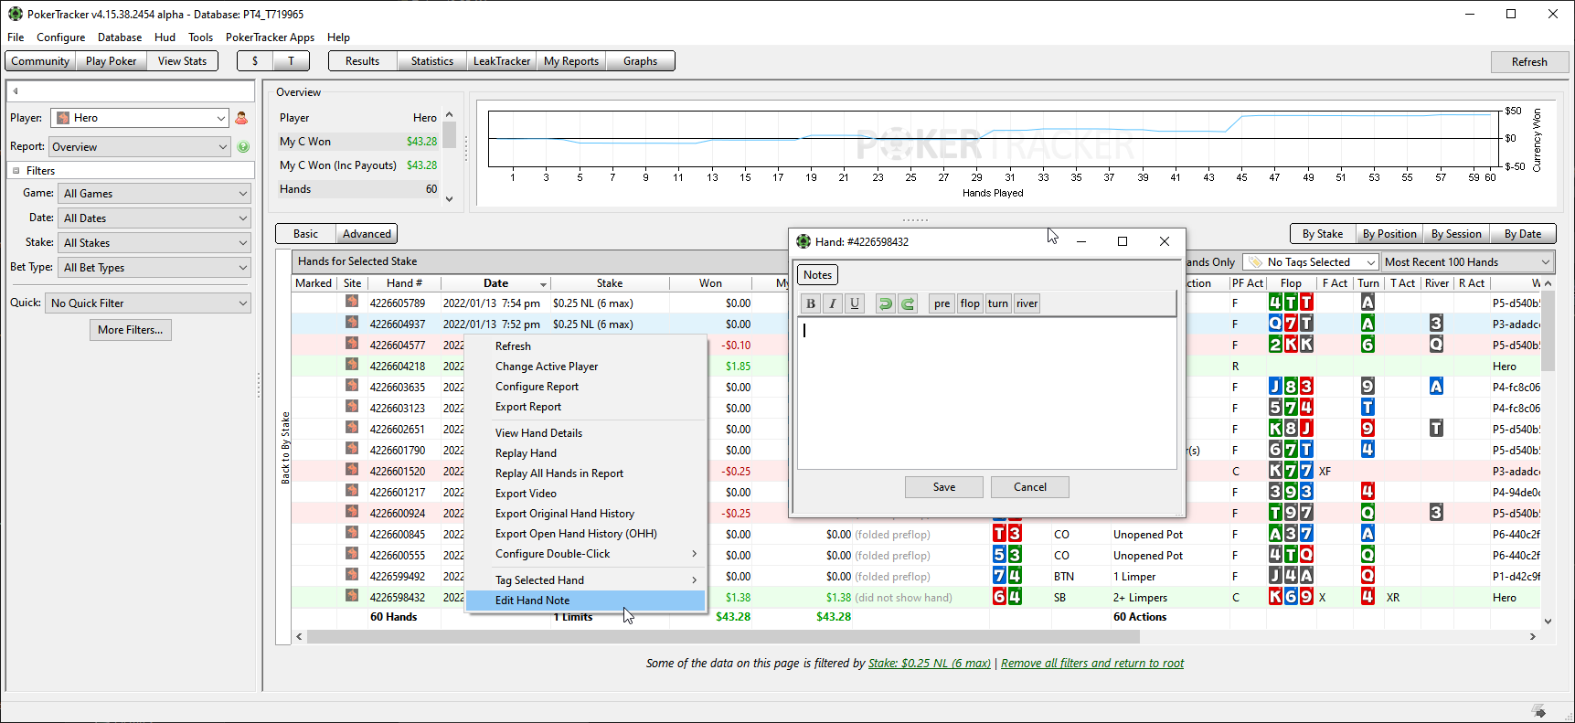Click site icon for hand 4226602651
1575x723 pixels.
point(352,429)
